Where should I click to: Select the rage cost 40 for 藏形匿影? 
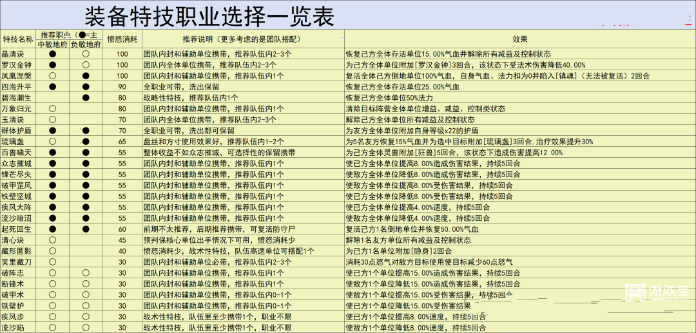coord(122,251)
